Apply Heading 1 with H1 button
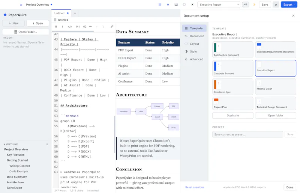 78,27
